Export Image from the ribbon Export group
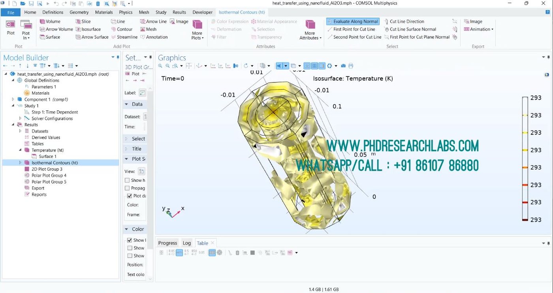The image size is (553, 293). point(473,21)
